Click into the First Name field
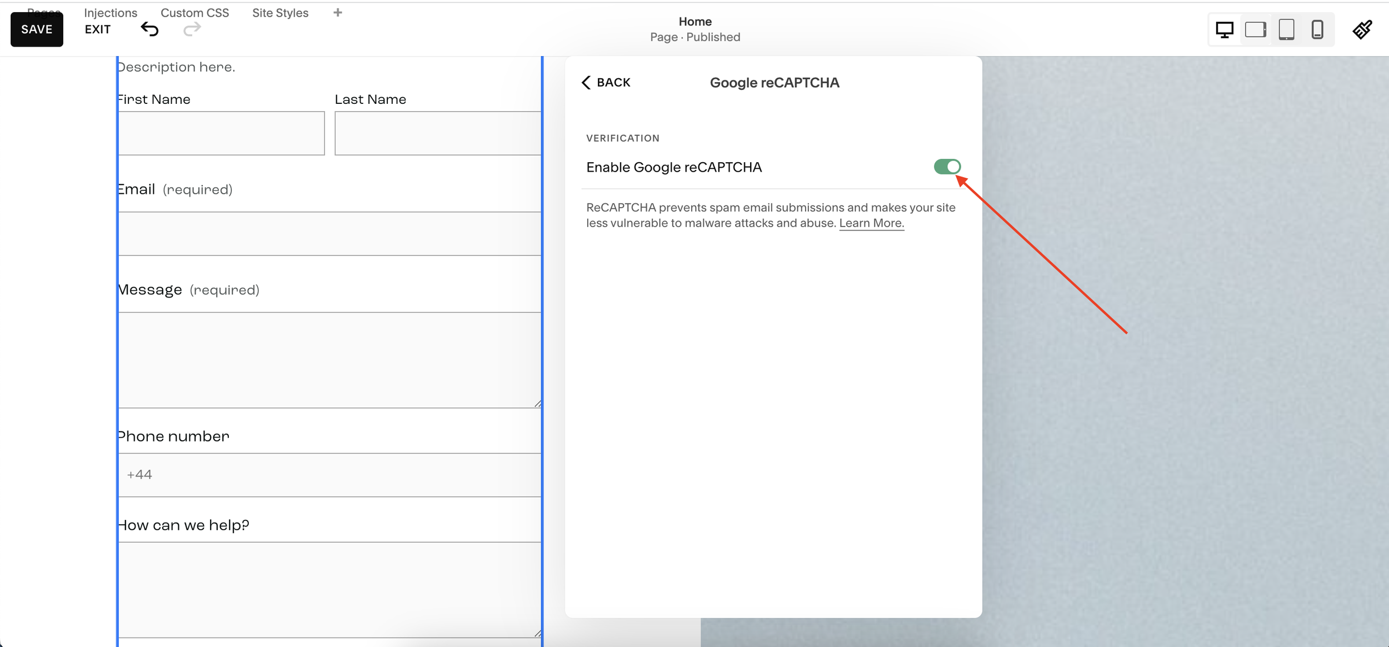This screenshot has height=647, width=1389. (221, 133)
